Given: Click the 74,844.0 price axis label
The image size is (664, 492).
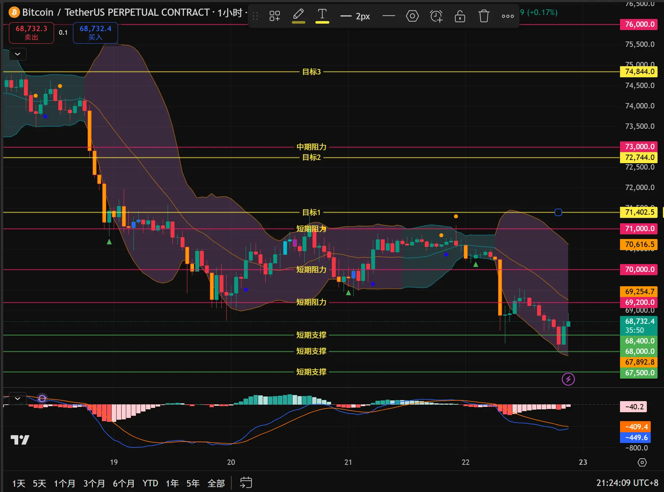Looking at the screenshot, I should [639, 72].
